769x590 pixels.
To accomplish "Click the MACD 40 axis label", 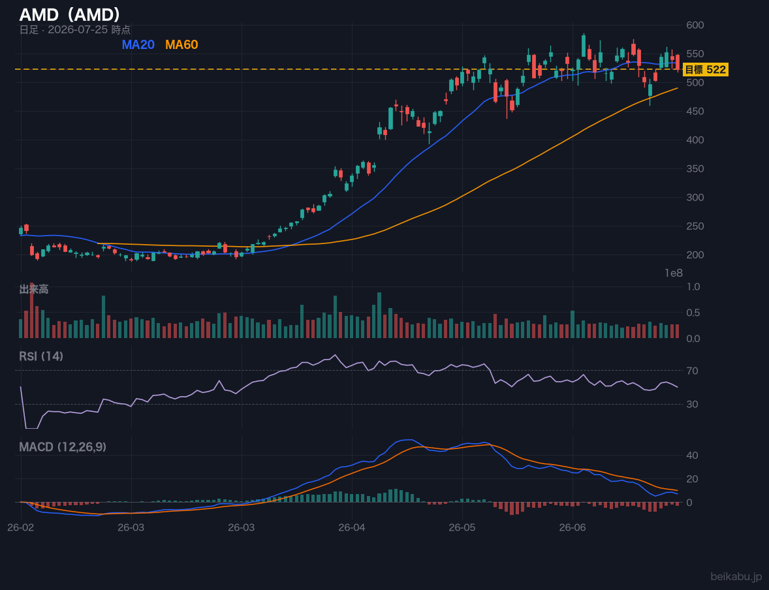I will click(692, 455).
